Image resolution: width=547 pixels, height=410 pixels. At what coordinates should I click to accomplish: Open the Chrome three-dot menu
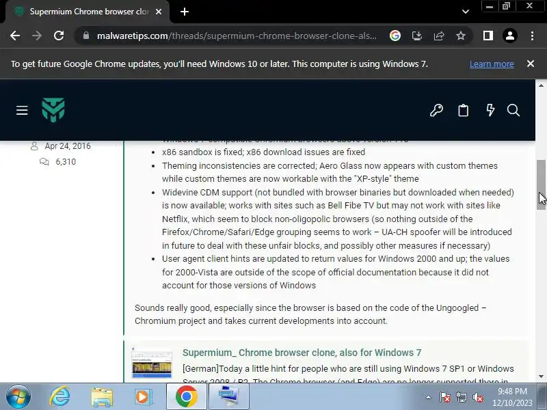click(532, 36)
